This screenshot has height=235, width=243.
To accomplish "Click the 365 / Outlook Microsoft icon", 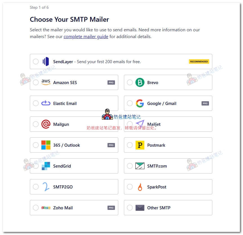I will (x=46, y=145).
